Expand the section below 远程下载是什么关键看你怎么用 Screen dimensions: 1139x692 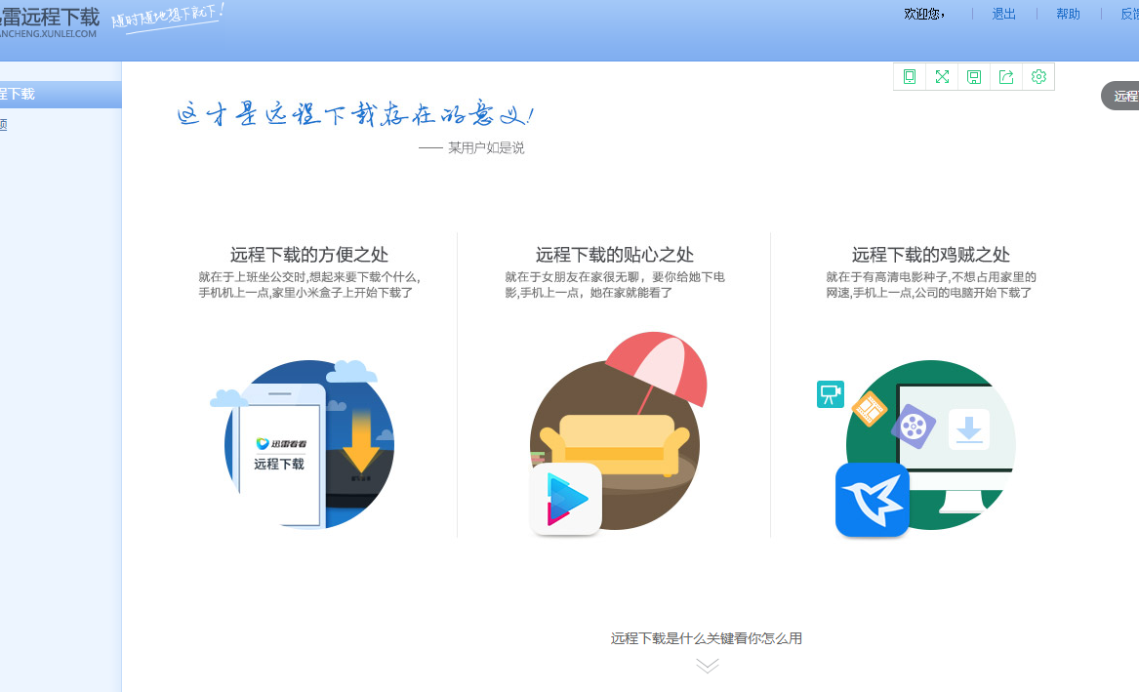[x=707, y=665]
